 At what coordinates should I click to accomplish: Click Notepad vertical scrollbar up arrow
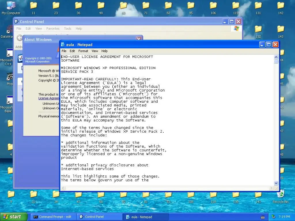pyautogui.click(x=276, y=57)
